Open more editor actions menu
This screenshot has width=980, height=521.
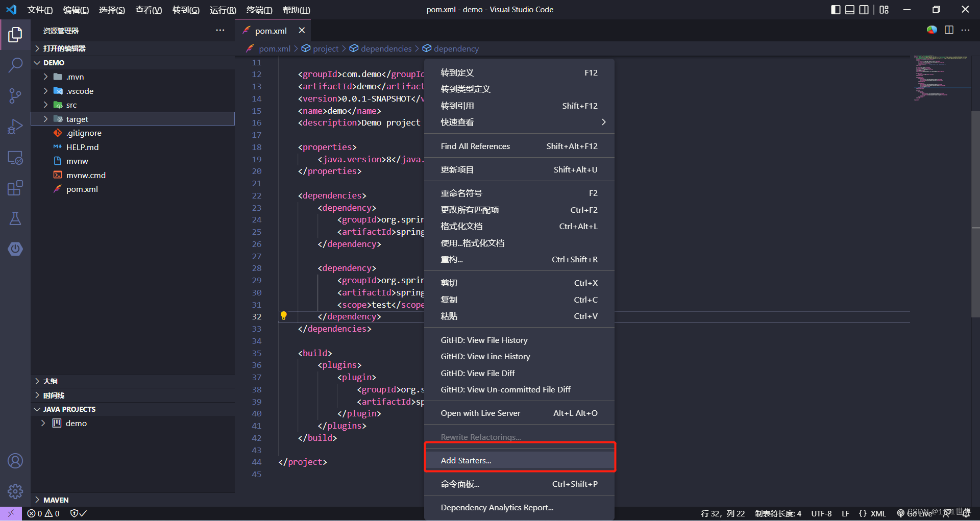point(965,30)
